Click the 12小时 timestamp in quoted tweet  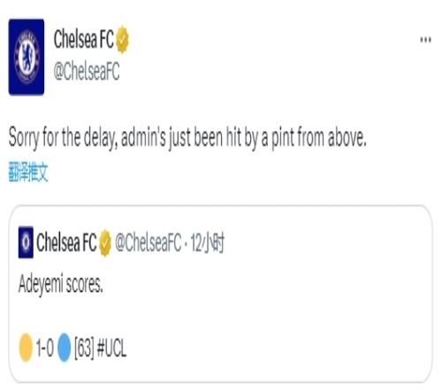pyautogui.click(x=208, y=243)
